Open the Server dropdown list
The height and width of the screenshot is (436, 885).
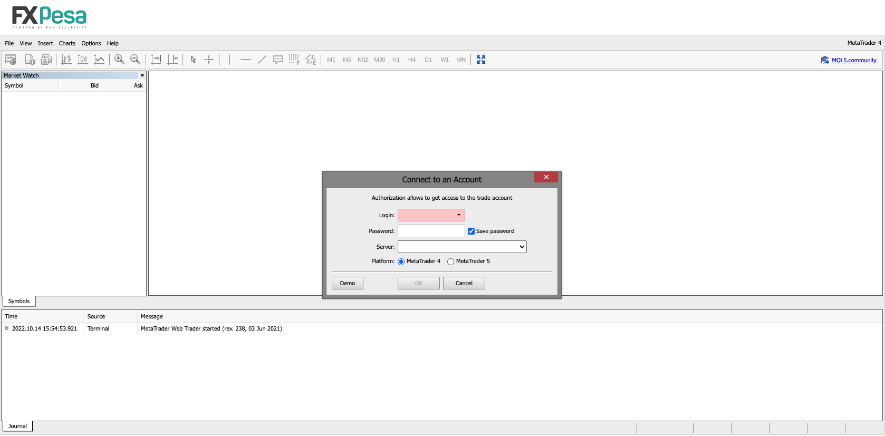462,247
